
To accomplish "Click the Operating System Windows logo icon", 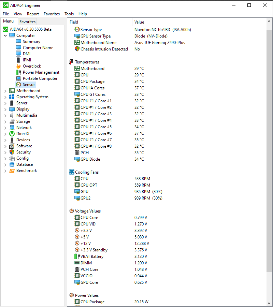I will coord(12,97).
